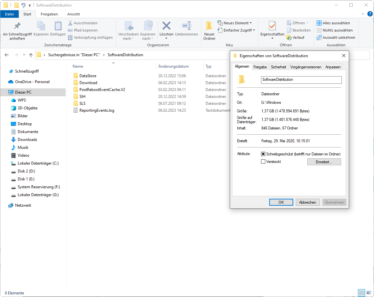Viewport: 374px width, 297px height.
Task: Confirm the properties dialog with OK
Action: pyautogui.click(x=281, y=202)
